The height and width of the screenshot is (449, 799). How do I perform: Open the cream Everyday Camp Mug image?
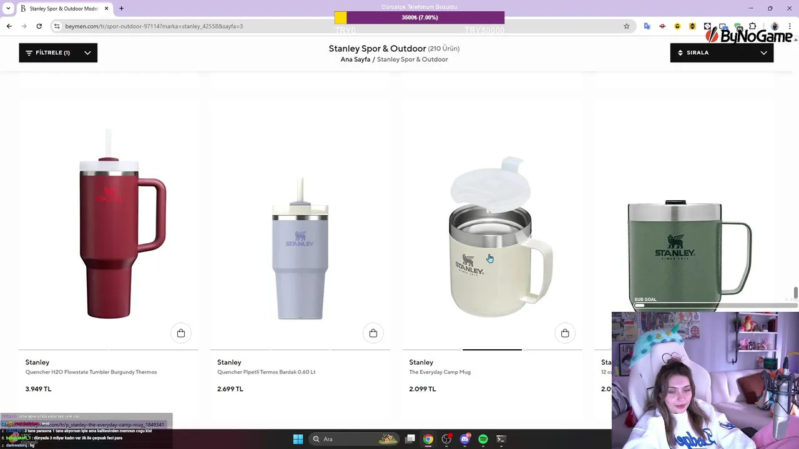[493, 224]
